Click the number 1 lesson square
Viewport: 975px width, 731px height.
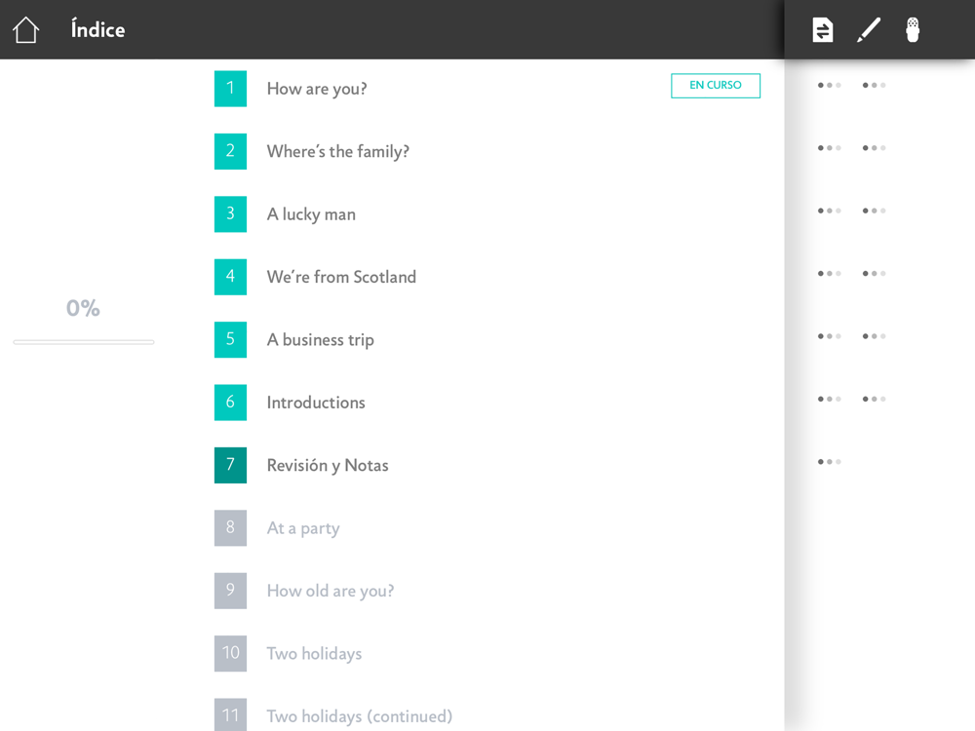pyautogui.click(x=230, y=89)
